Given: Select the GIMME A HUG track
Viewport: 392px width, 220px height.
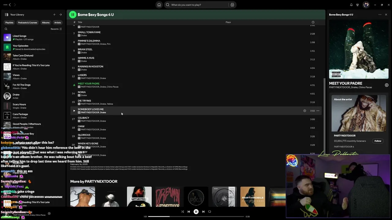Looking at the screenshot, I should (x=196, y=60).
